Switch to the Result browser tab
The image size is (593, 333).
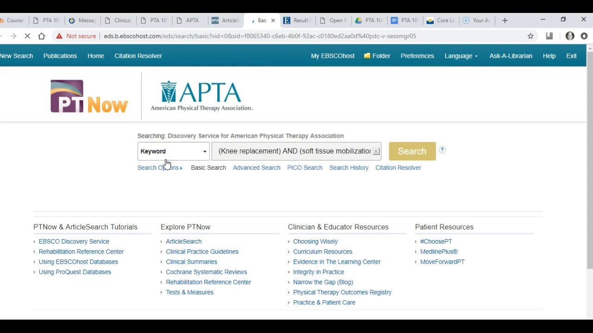coord(298,20)
